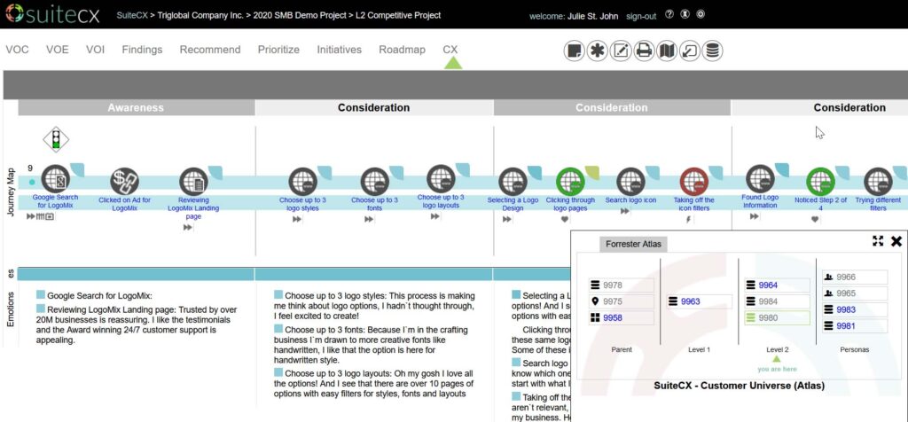908x422 pixels.
Task: Select the Clicked on Ad dollar-link icon
Action: click(x=124, y=182)
